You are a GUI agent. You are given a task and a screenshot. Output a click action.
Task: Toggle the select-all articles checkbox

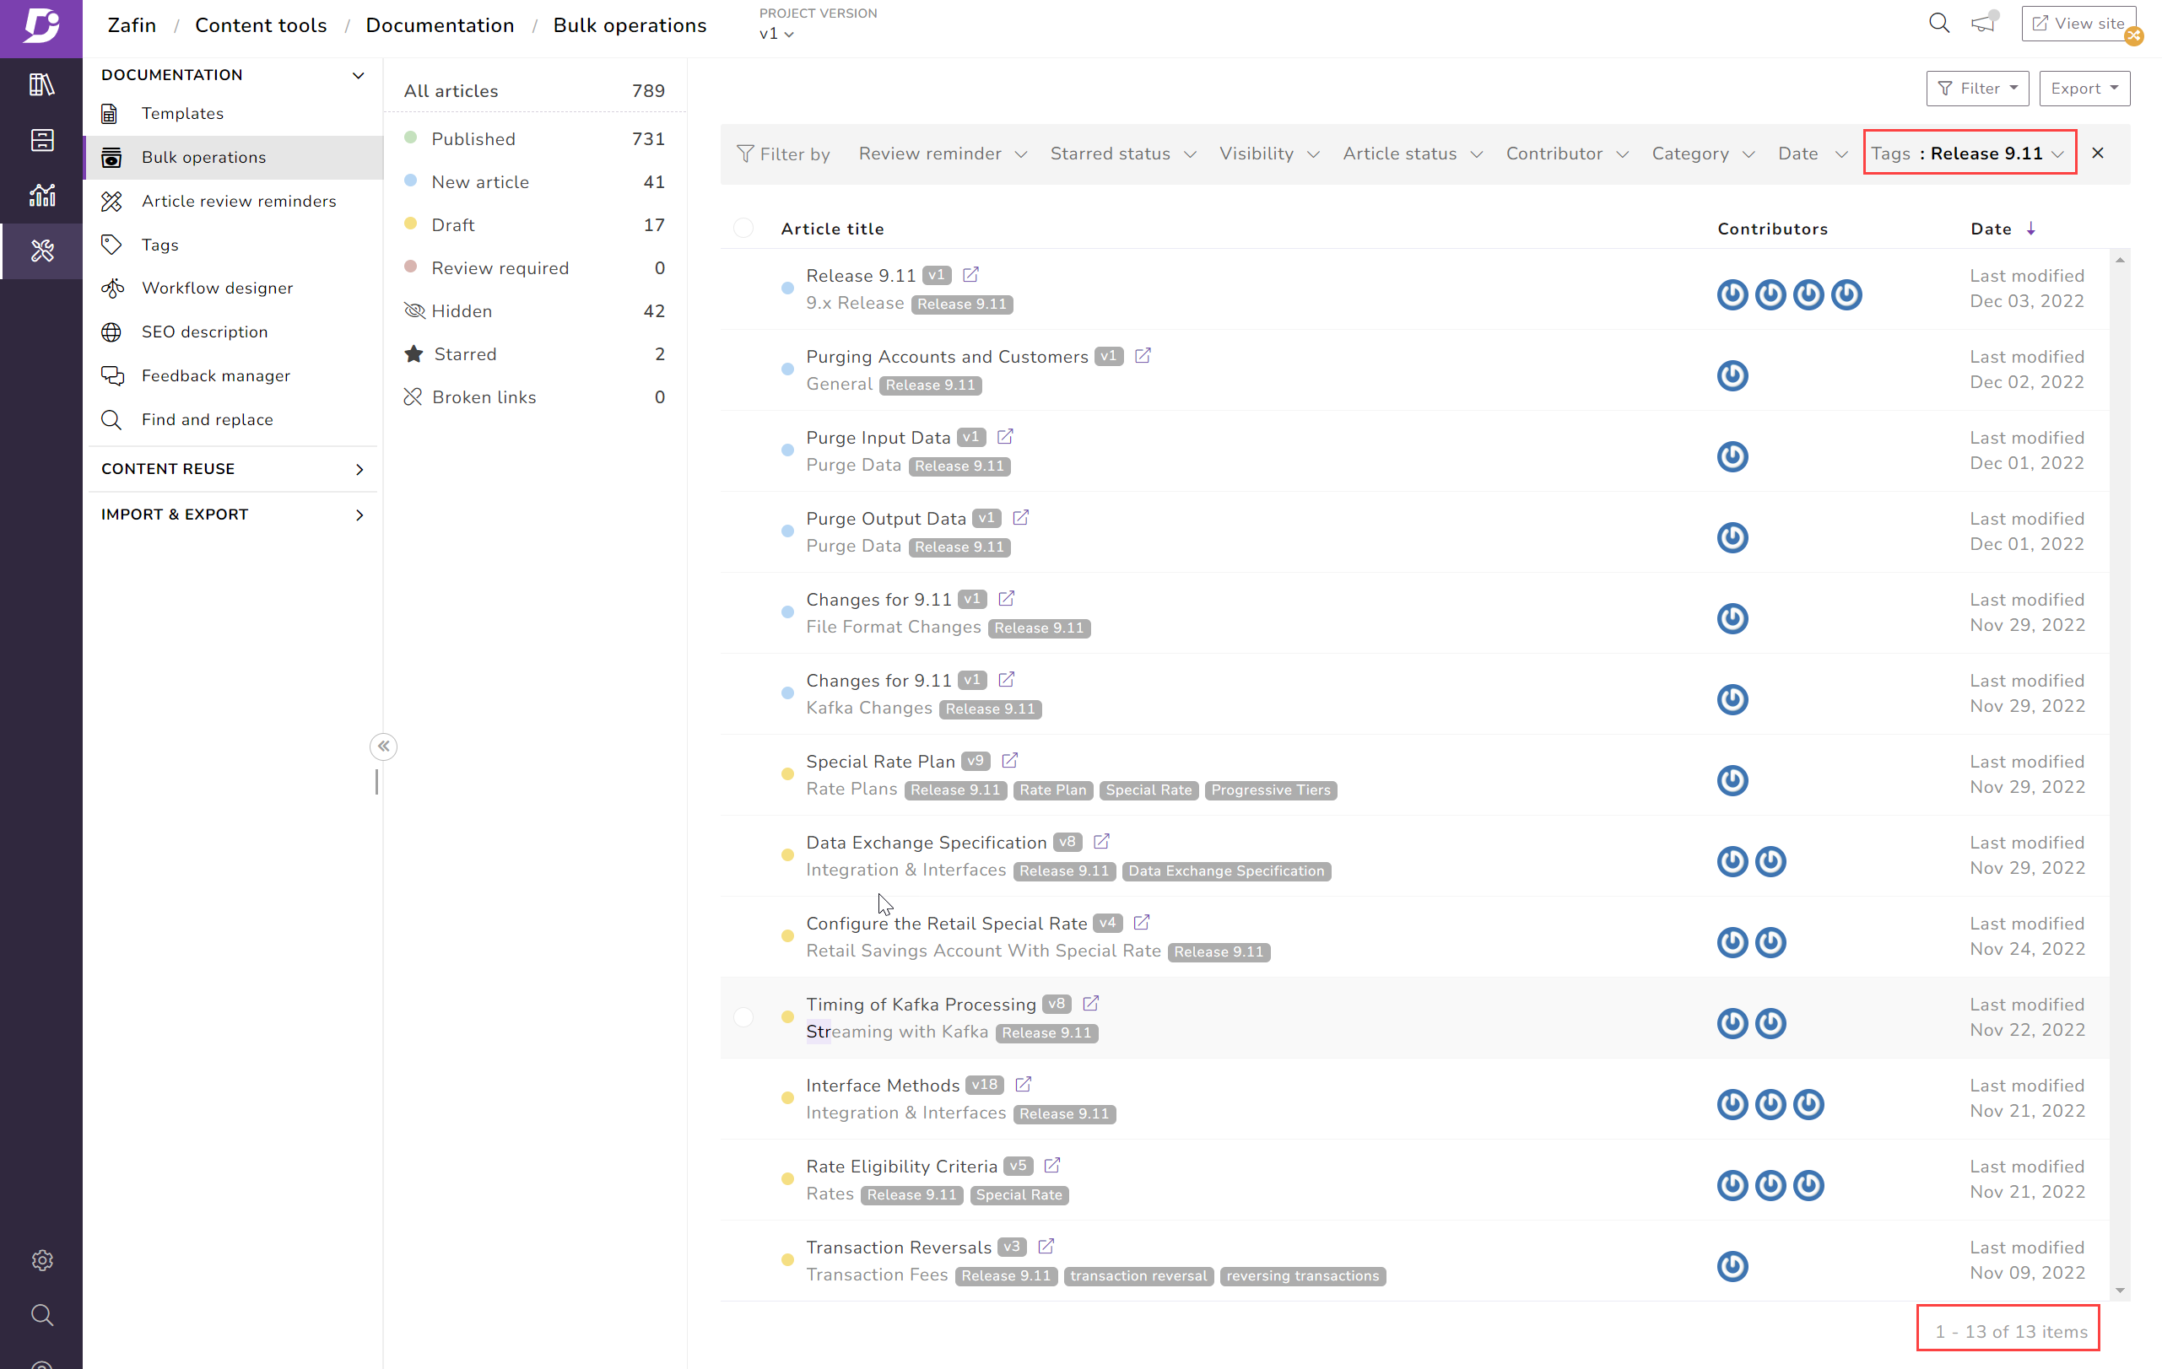(743, 228)
